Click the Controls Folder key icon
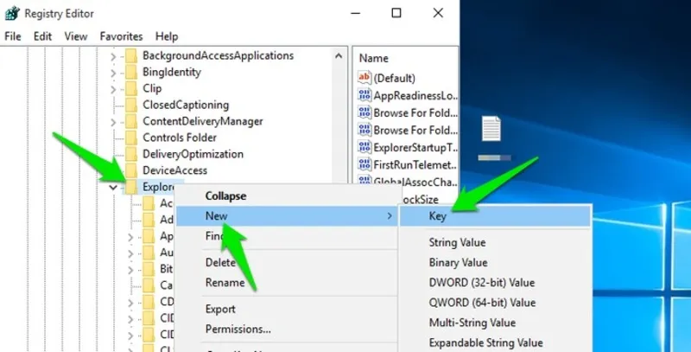The width and height of the screenshot is (691, 352). click(131, 138)
